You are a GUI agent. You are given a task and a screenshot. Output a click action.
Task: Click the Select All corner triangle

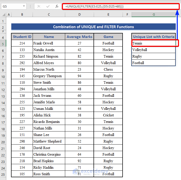point(4,15)
